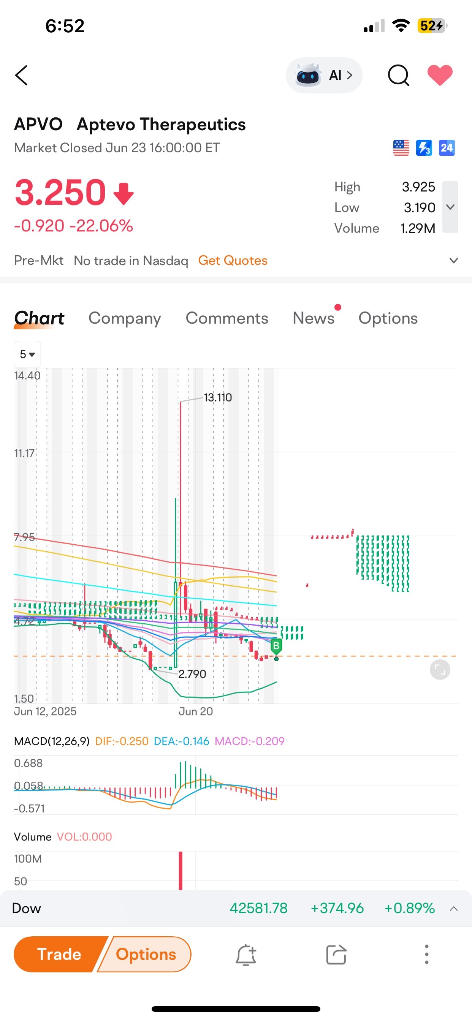Open the Comments tab
The width and height of the screenshot is (472, 1021).
click(227, 318)
